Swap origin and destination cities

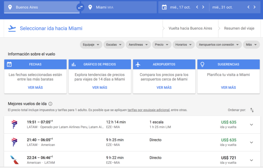[x=80, y=7]
